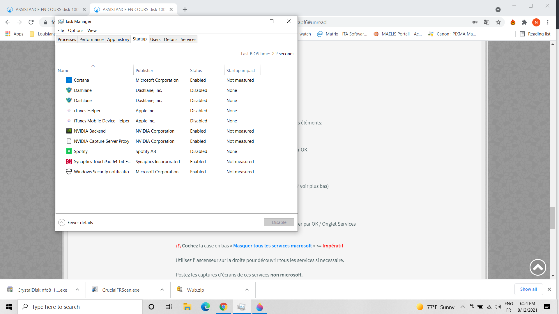Click the NVIDIA Capture Server Proxy file icon
Viewport: 559px width, 314px height.
(x=69, y=141)
